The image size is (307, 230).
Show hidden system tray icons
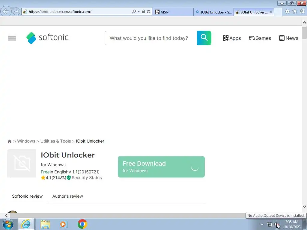pos(262,224)
